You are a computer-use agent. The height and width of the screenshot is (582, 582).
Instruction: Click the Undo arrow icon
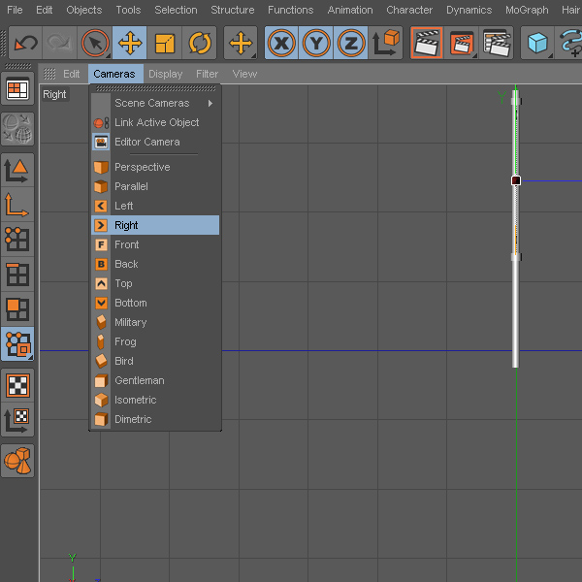pyautogui.click(x=25, y=43)
